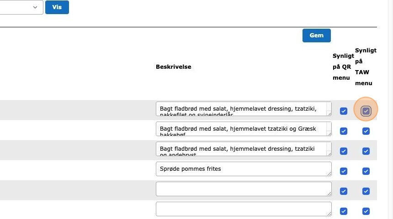Click the Vis button
The width and height of the screenshot is (393, 219).
[57, 7]
